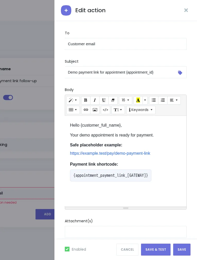The width and height of the screenshot is (197, 260).
Task: Click the insert picture icon
Action: (95, 110)
